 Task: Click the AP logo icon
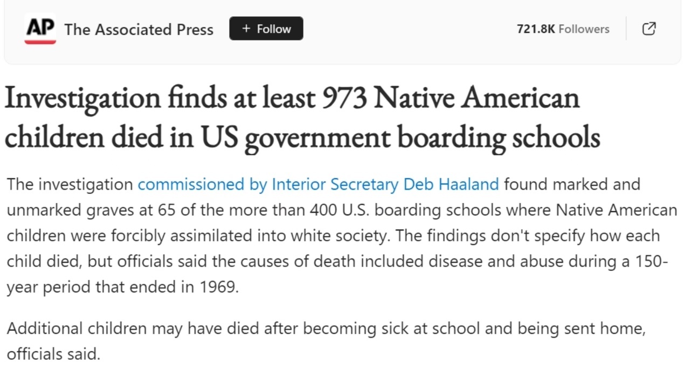40,29
